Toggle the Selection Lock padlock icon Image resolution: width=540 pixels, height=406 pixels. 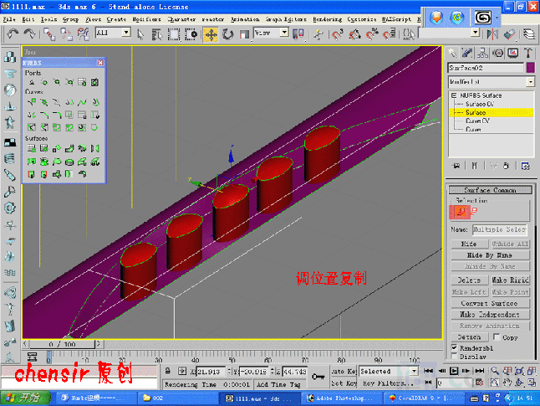click(168, 371)
